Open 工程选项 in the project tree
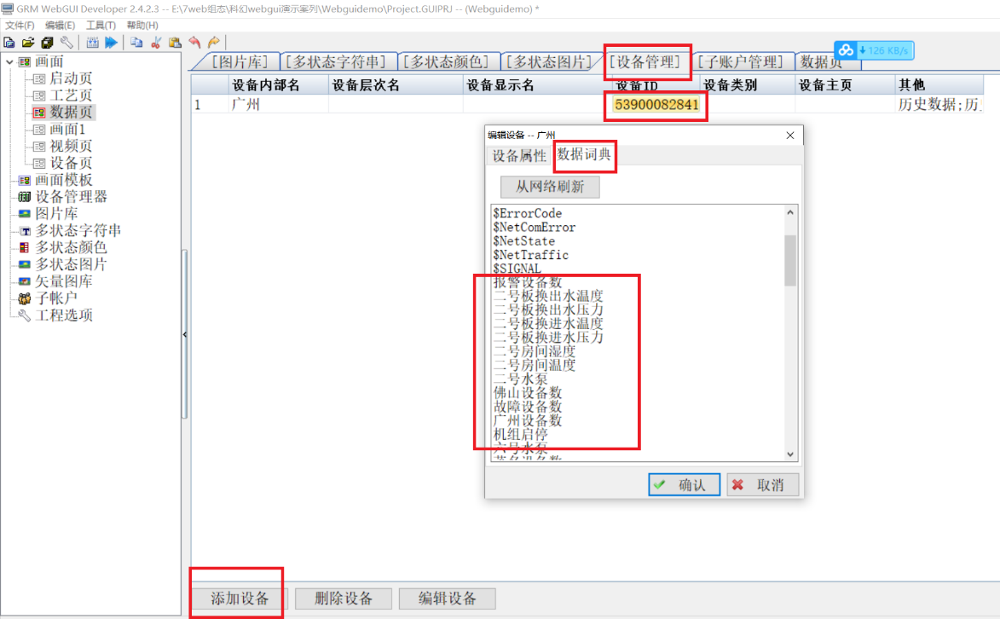The width and height of the screenshot is (1000, 619). [x=63, y=315]
